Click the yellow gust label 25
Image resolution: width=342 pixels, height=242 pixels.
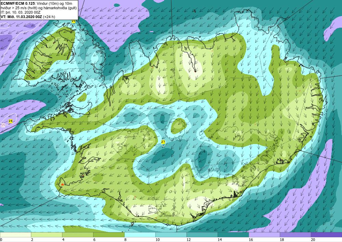tap(74, 21)
